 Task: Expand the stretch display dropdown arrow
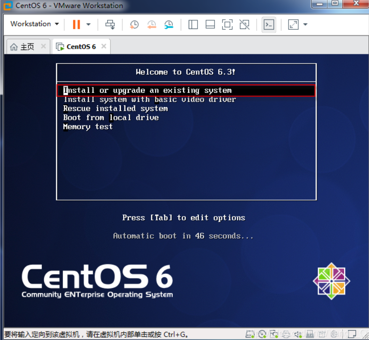(x=305, y=24)
